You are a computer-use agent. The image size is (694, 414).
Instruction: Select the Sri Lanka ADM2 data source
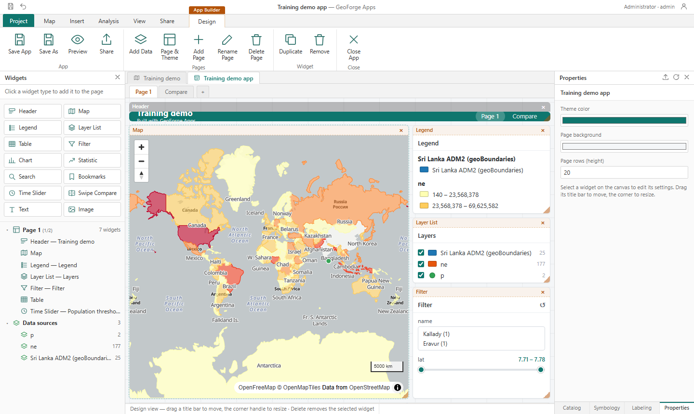click(63, 358)
